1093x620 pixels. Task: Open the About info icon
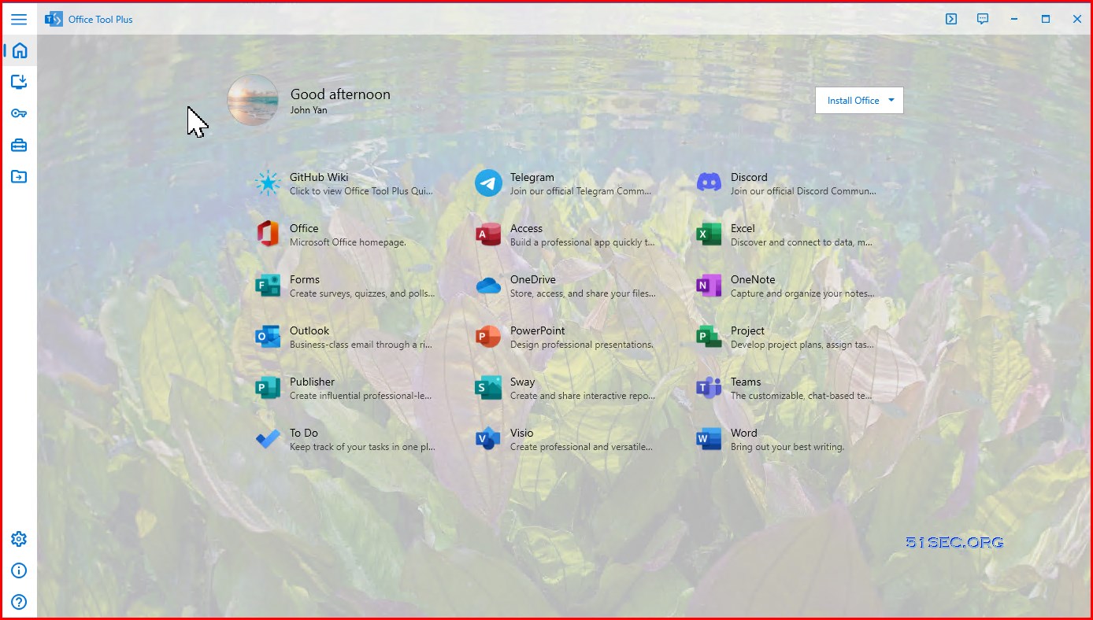click(19, 570)
